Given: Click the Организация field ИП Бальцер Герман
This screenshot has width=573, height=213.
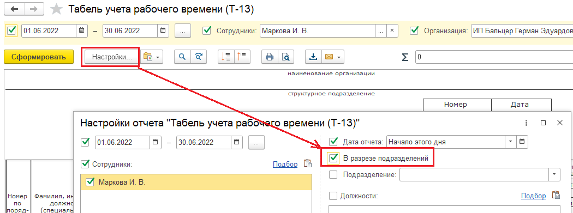Looking at the screenshot, I should 522,31.
